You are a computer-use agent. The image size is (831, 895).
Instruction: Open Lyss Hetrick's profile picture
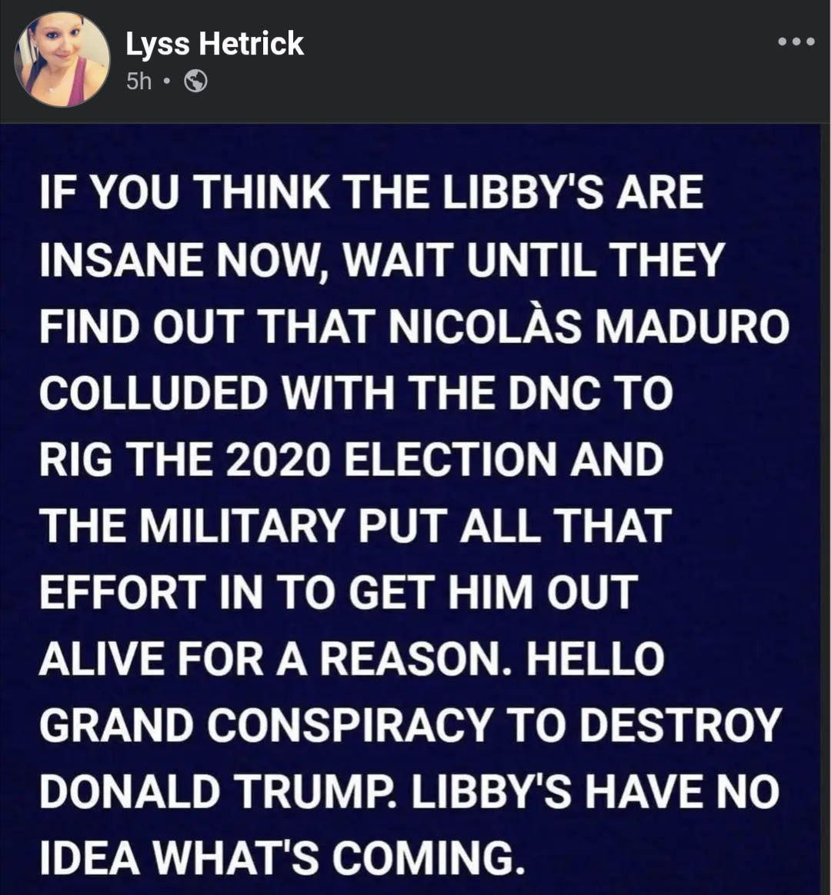click(62, 58)
